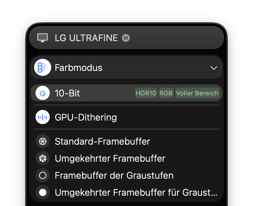
Task: Collapse the Farbmodus section chevron
Action: [214, 68]
